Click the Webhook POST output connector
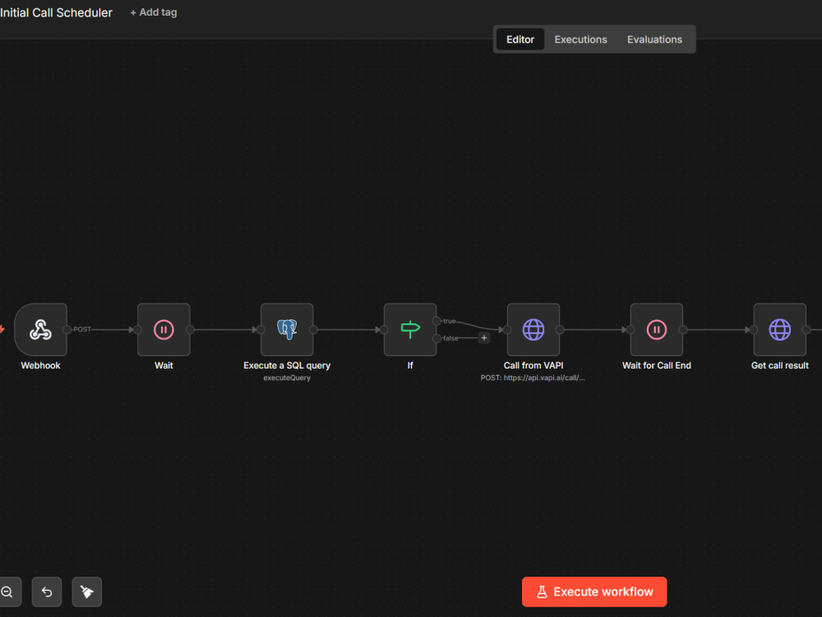This screenshot has height=617, width=822. pos(67,330)
